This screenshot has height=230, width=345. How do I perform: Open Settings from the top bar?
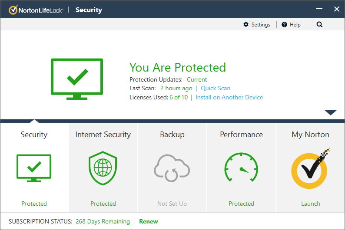pyautogui.click(x=257, y=25)
